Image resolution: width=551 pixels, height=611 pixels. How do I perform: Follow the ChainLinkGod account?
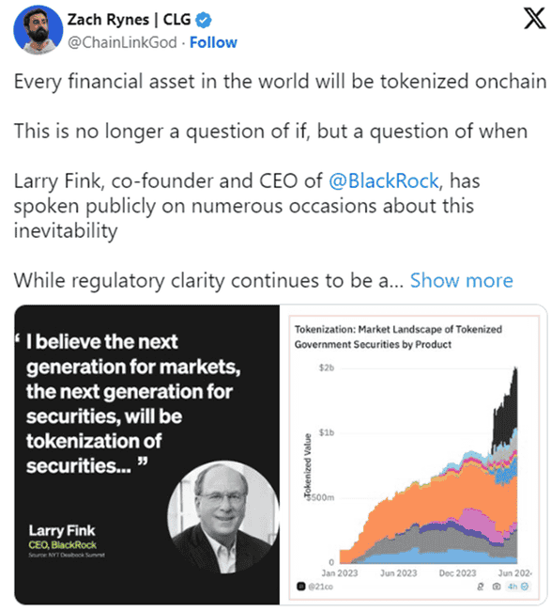tap(213, 42)
